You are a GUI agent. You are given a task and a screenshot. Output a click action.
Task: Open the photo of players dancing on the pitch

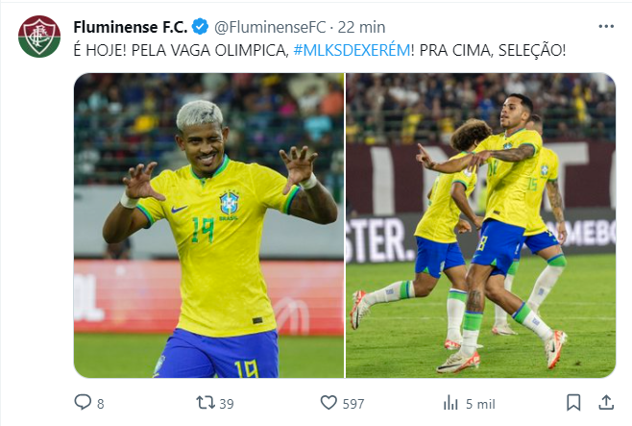tap(481, 225)
